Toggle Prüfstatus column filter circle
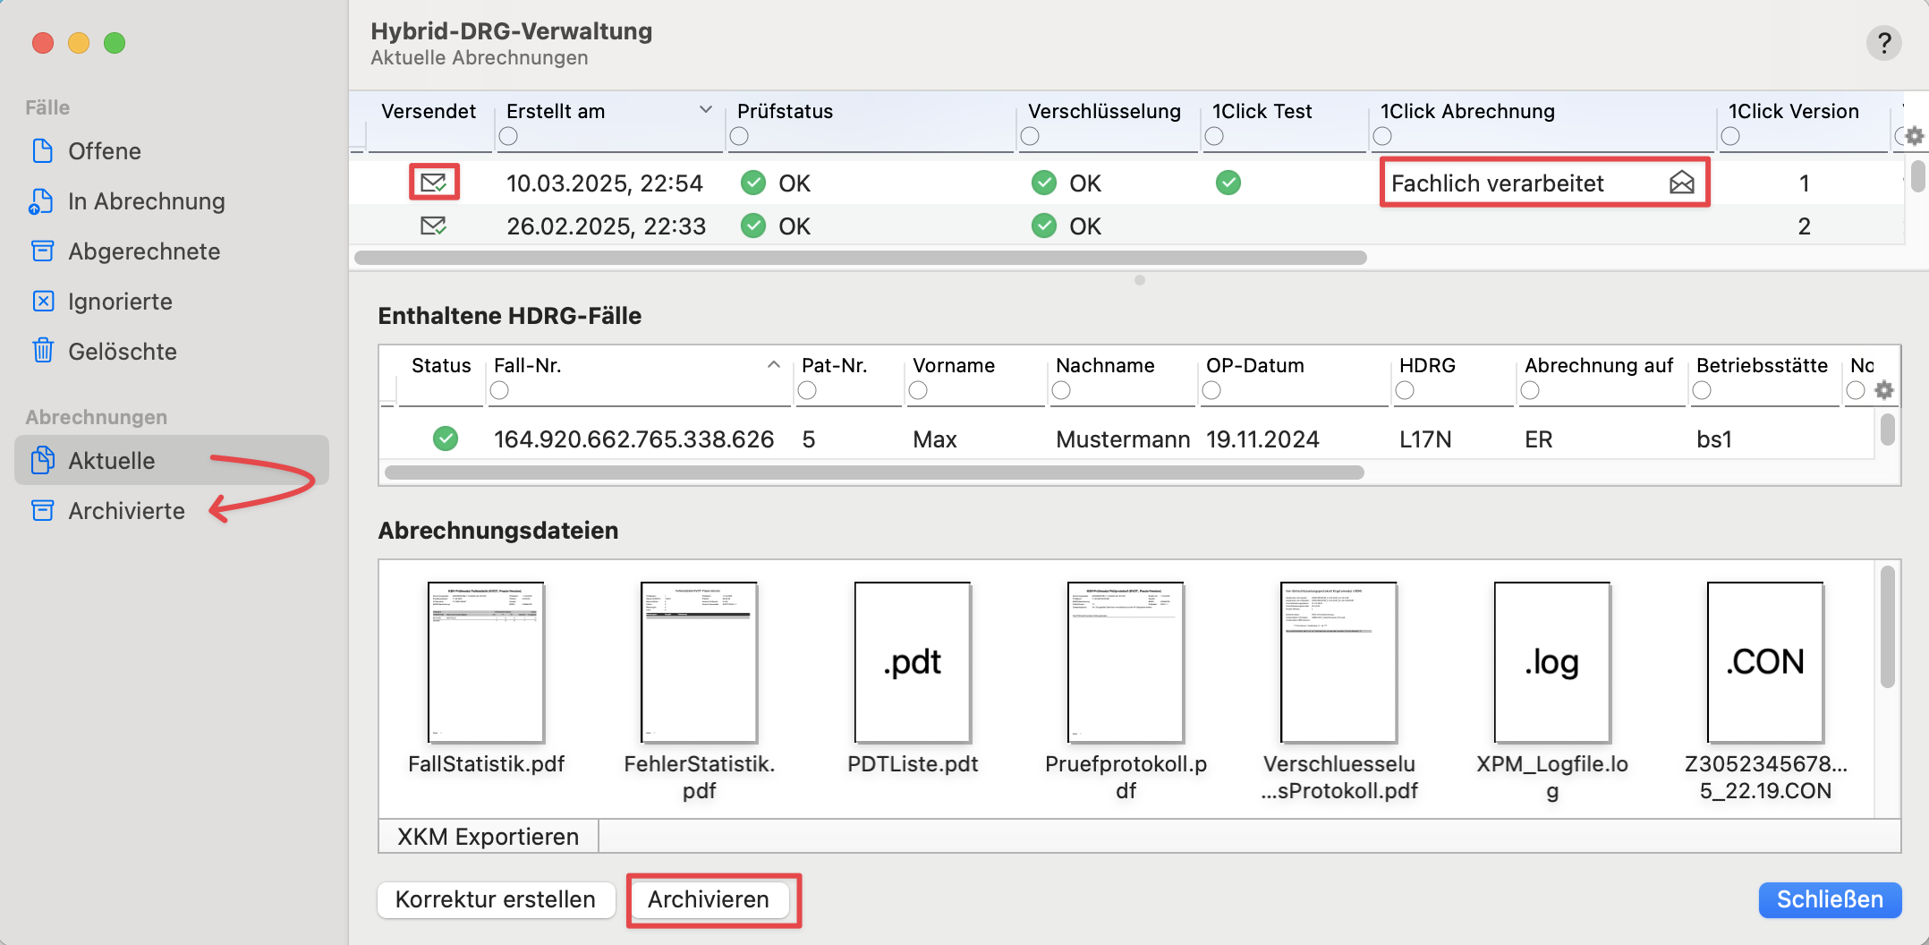This screenshot has width=1929, height=945. [739, 136]
